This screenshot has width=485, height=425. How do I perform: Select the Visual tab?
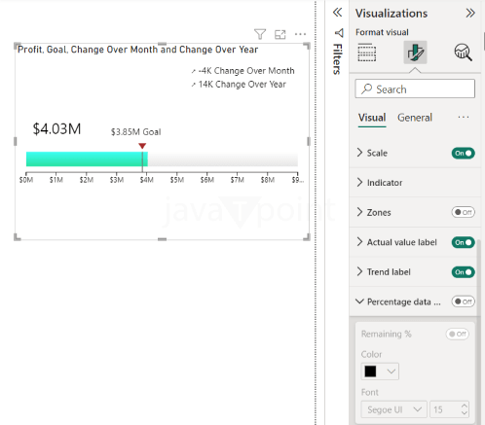(x=372, y=118)
